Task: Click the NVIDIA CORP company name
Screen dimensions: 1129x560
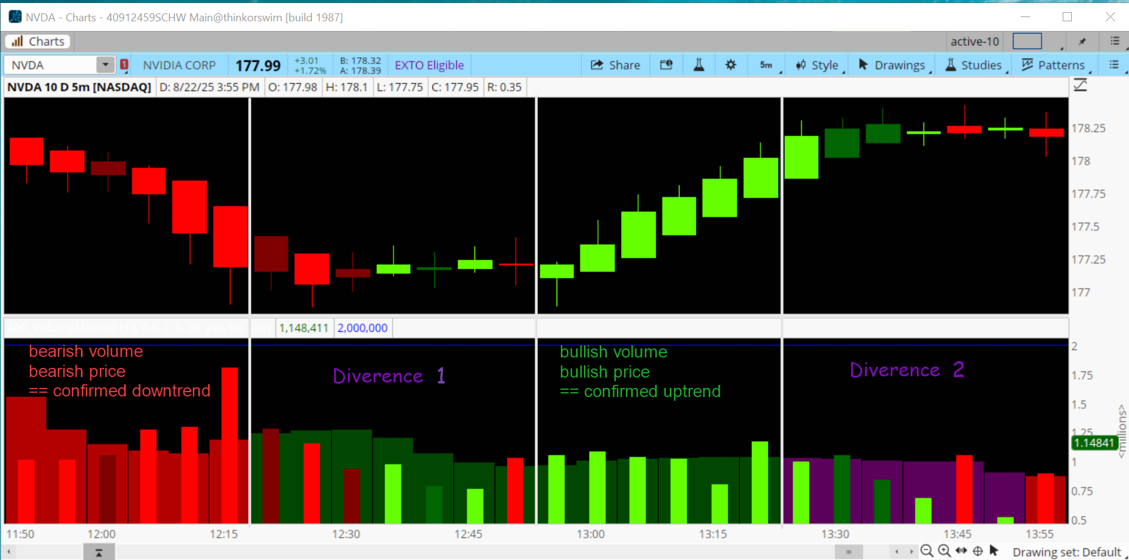Action: [179, 65]
